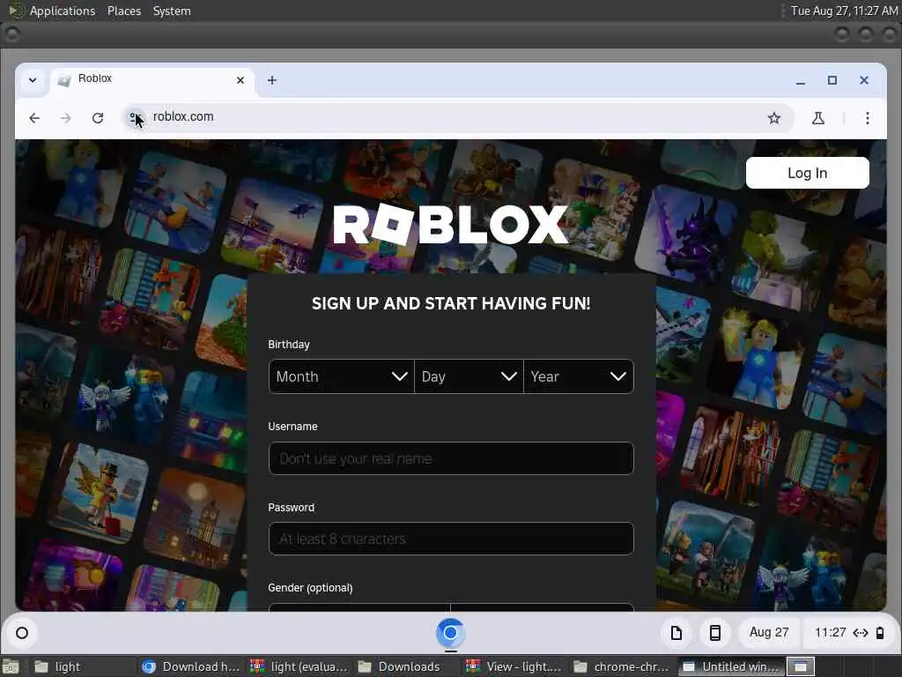This screenshot has height=677, width=902.
Task: Click the Chromium icon in the shelf
Action: point(450,633)
